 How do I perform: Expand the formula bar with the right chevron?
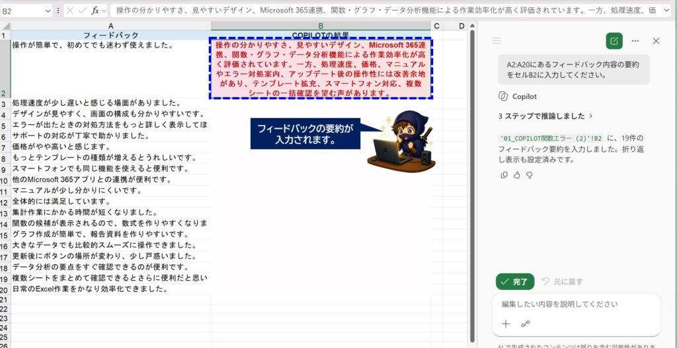click(666, 11)
